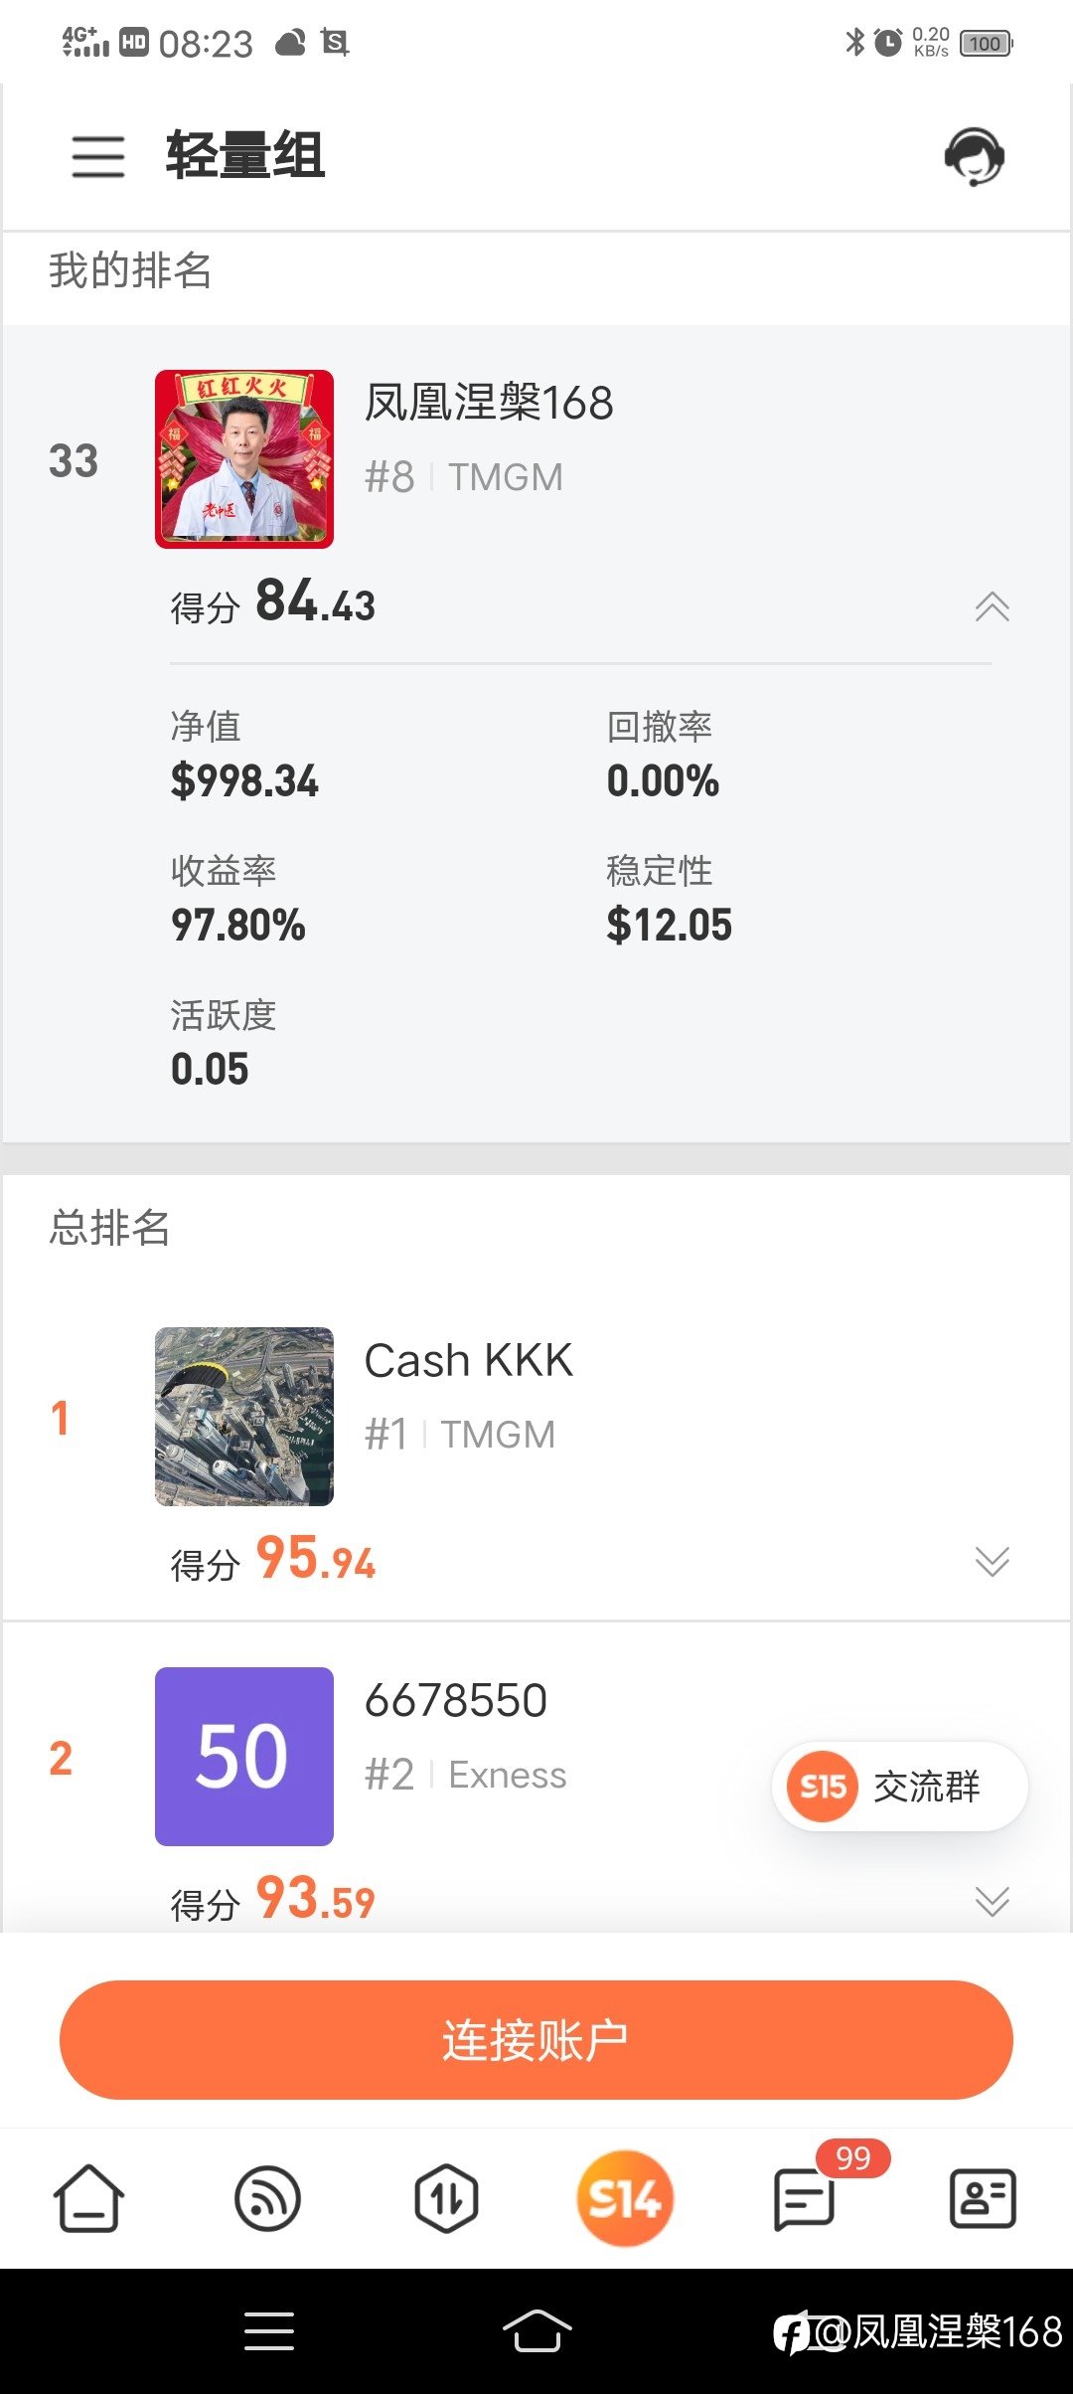1073x2394 pixels.
Task: Open the trading arrows hexagon icon
Action: click(446, 2198)
